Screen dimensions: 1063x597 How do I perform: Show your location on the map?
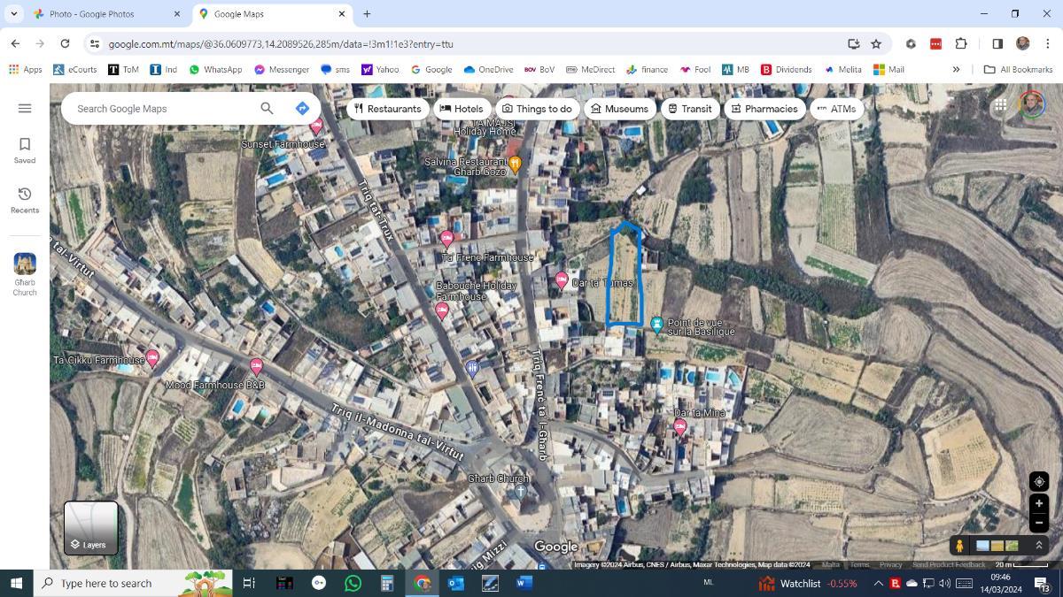point(1039,481)
